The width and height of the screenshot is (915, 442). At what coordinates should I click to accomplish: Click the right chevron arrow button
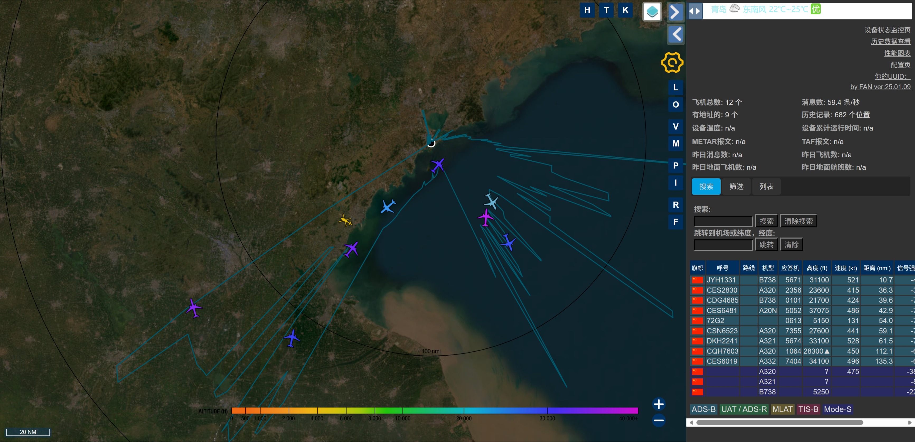click(x=675, y=12)
